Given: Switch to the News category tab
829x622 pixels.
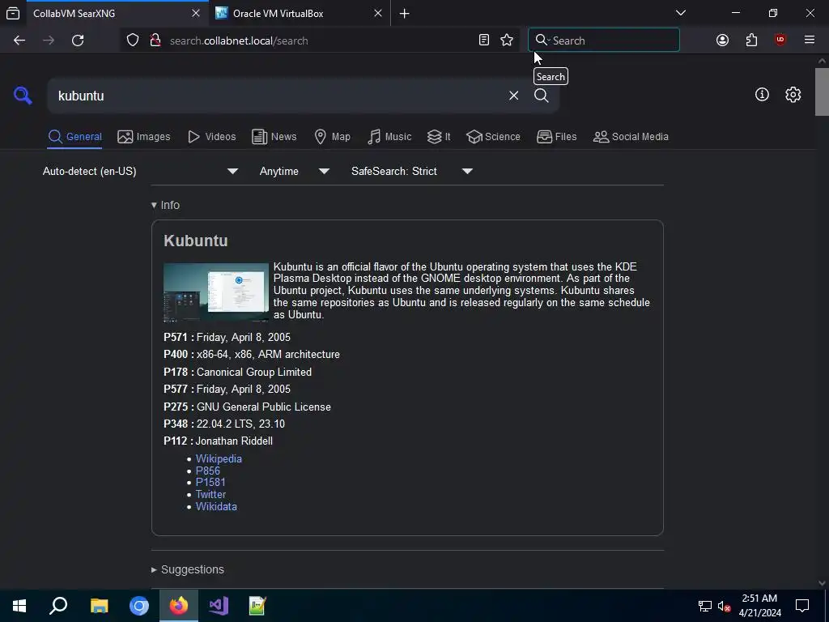Looking at the screenshot, I should coord(274,136).
